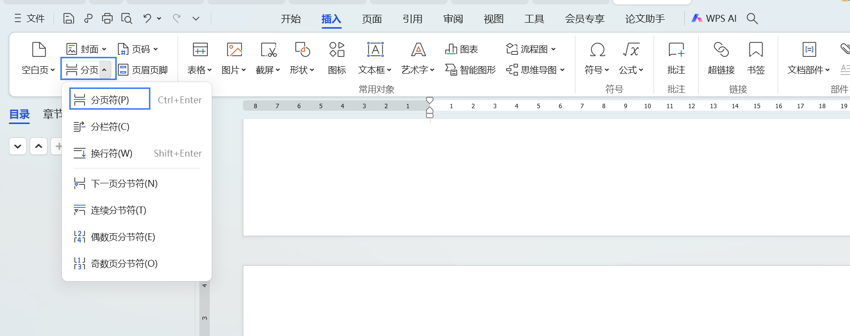The height and width of the screenshot is (336, 850).
Task: Insert a Blank Page icon
Action: 39,49
